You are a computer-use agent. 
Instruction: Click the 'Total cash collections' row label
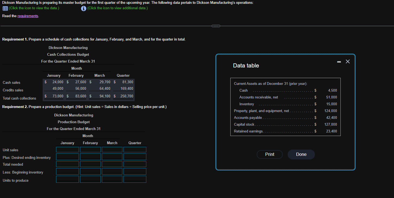coord(19,98)
